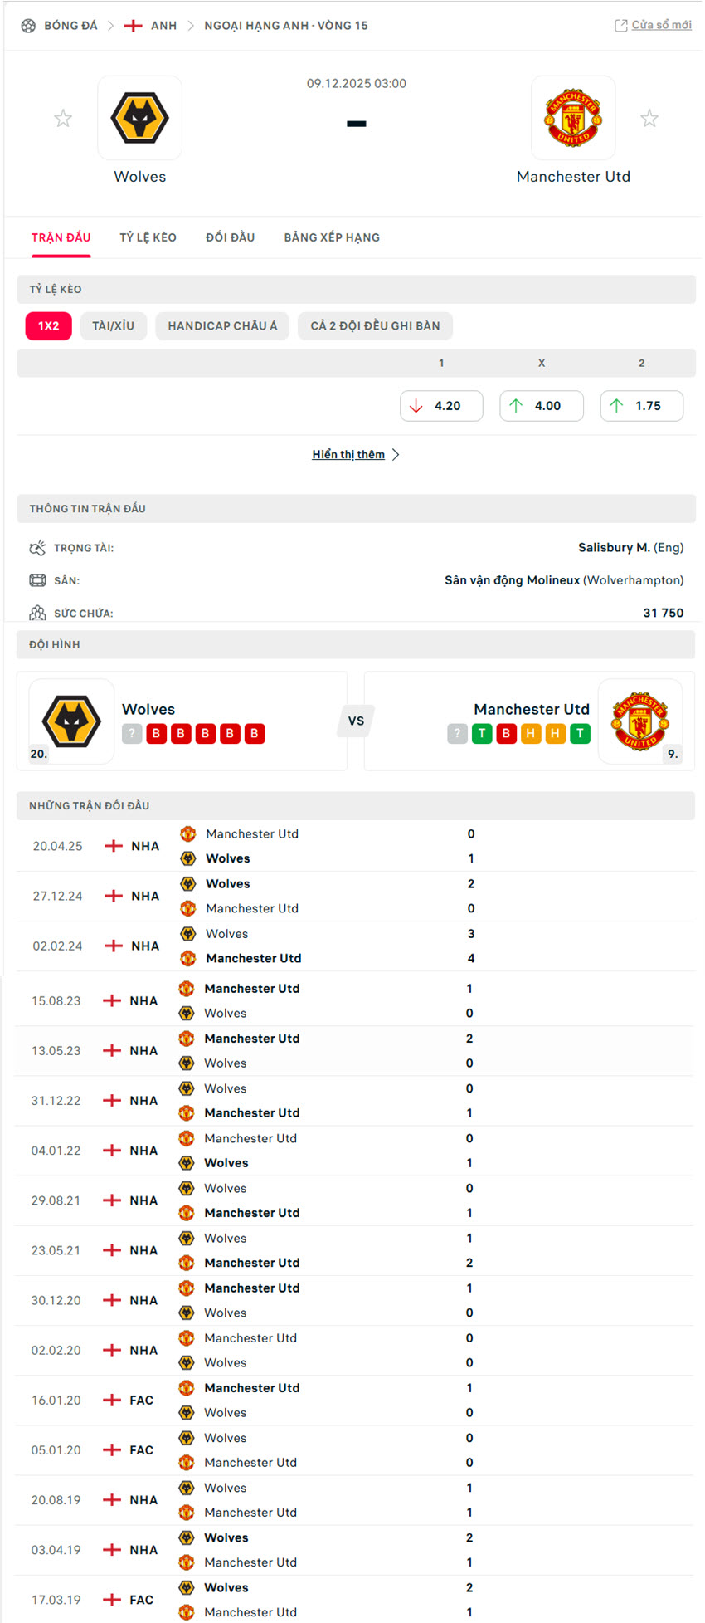This screenshot has height=1623, width=705.
Task: Click the question mark form badge beside Wolves
Action: (132, 734)
